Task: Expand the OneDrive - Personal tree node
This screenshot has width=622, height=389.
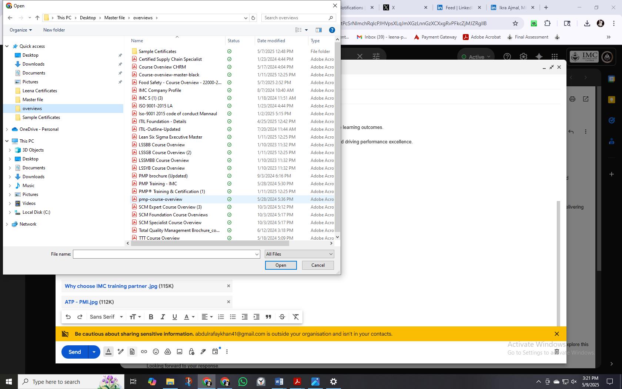Action: 7,129
